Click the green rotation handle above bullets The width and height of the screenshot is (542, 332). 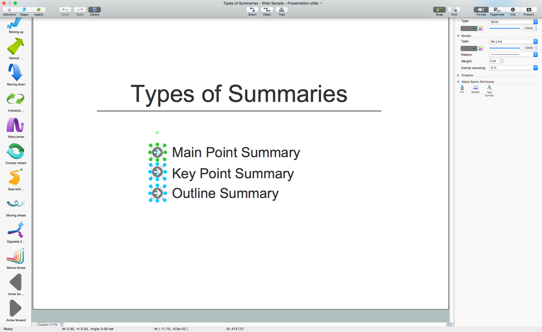pyautogui.click(x=157, y=133)
